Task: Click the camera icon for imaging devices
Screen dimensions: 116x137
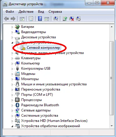Action: coord(17,126)
